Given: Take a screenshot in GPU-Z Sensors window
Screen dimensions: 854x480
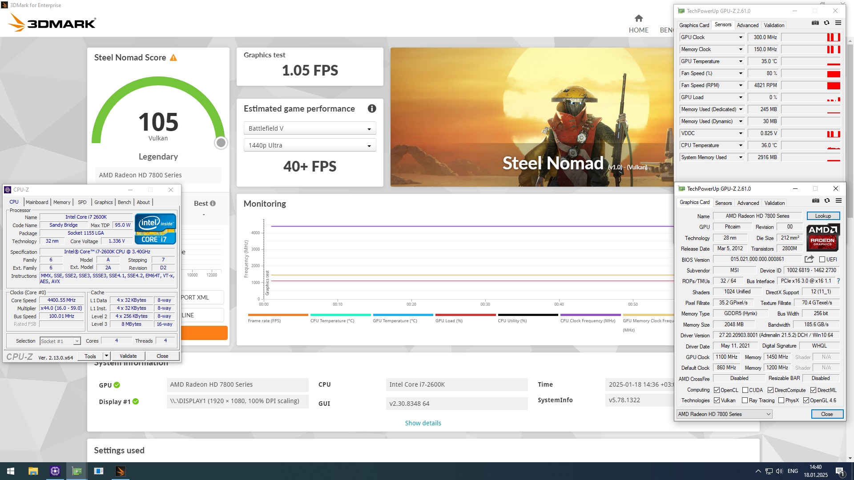Looking at the screenshot, I should [x=815, y=23].
